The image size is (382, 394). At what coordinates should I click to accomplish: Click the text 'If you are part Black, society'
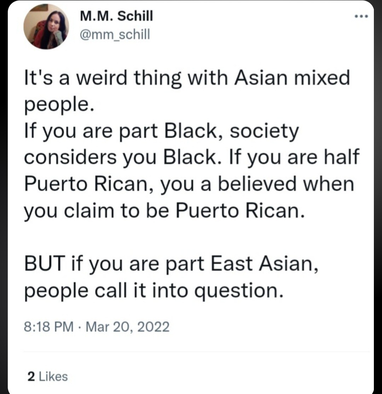pos(162,131)
